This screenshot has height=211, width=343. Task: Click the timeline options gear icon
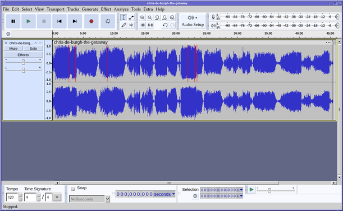(8, 34)
